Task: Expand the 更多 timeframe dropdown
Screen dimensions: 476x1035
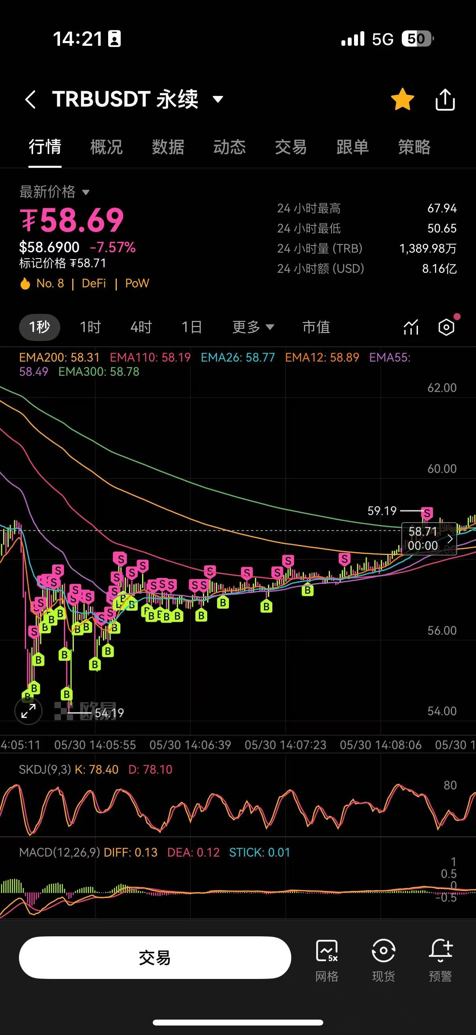Action: (x=253, y=327)
